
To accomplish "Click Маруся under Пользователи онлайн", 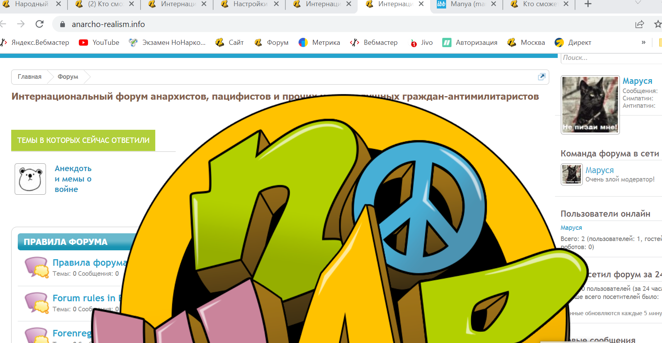I will point(571,228).
